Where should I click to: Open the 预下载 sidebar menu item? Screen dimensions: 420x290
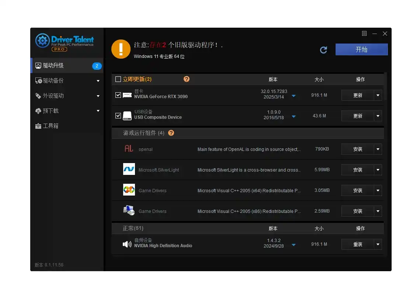coord(67,111)
